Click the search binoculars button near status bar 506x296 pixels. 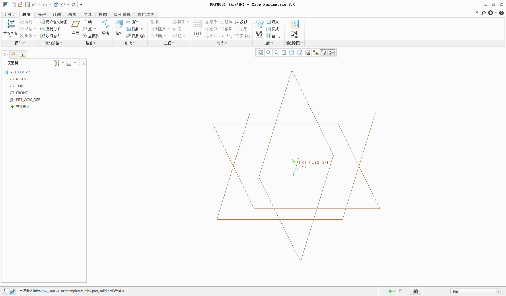(x=415, y=291)
